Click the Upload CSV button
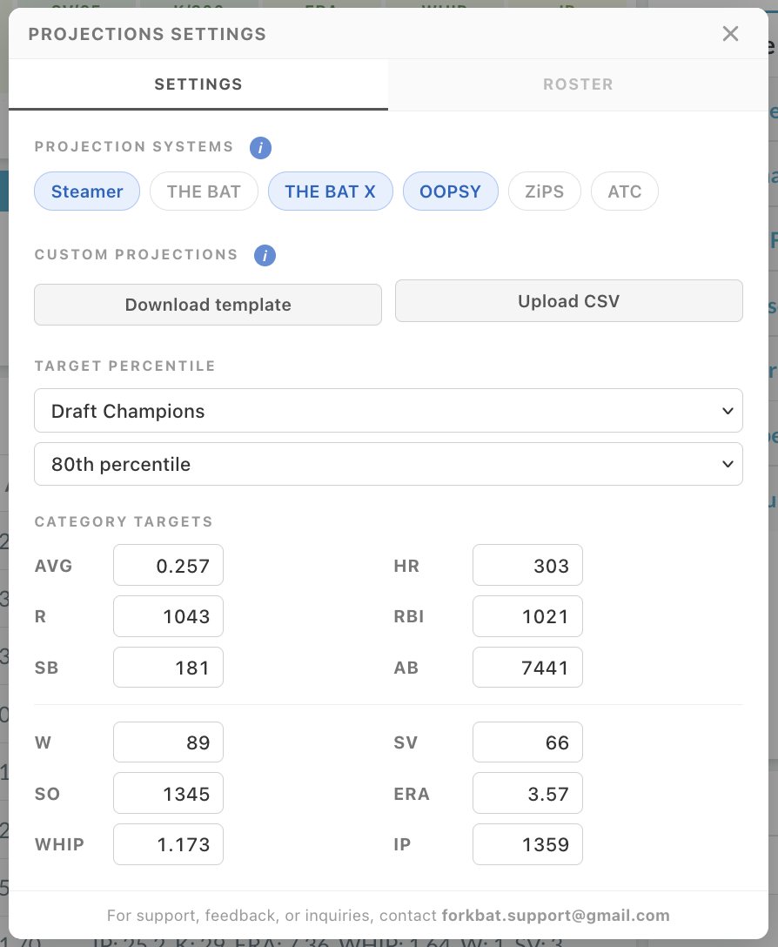This screenshot has height=947, width=778. pyautogui.click(x=569, y=301)
